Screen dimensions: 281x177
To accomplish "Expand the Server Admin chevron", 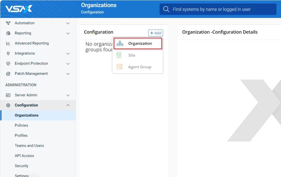I will pos(68,95).
